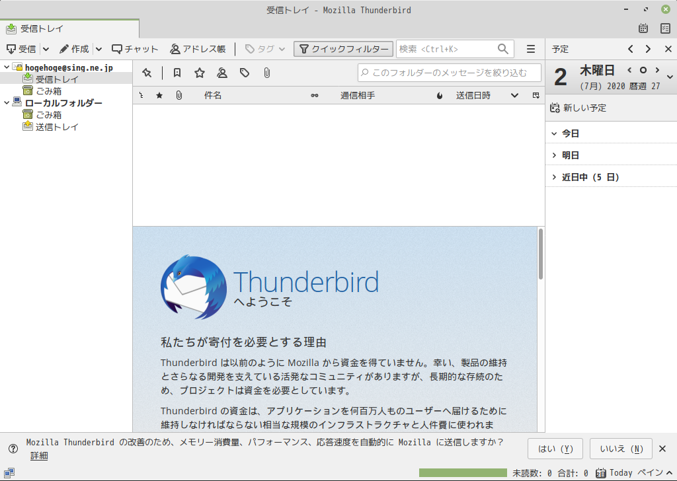The height and width of the screenshot is (481, 677).
Task: Click the thread column header icon
Action: [x=141, y=95]
